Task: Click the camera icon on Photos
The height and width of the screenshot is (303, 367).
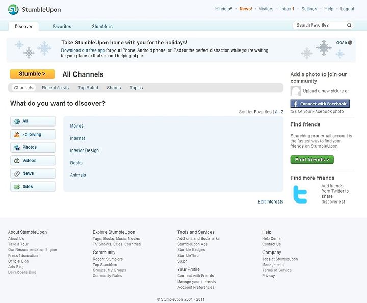Action: (17, 147)
